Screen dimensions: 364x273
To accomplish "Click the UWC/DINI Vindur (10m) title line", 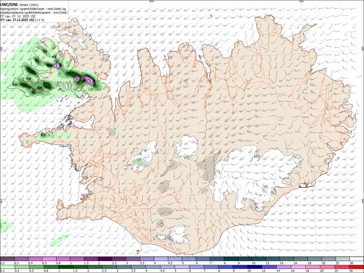I will pyautogui.click(x=19, y=5).
